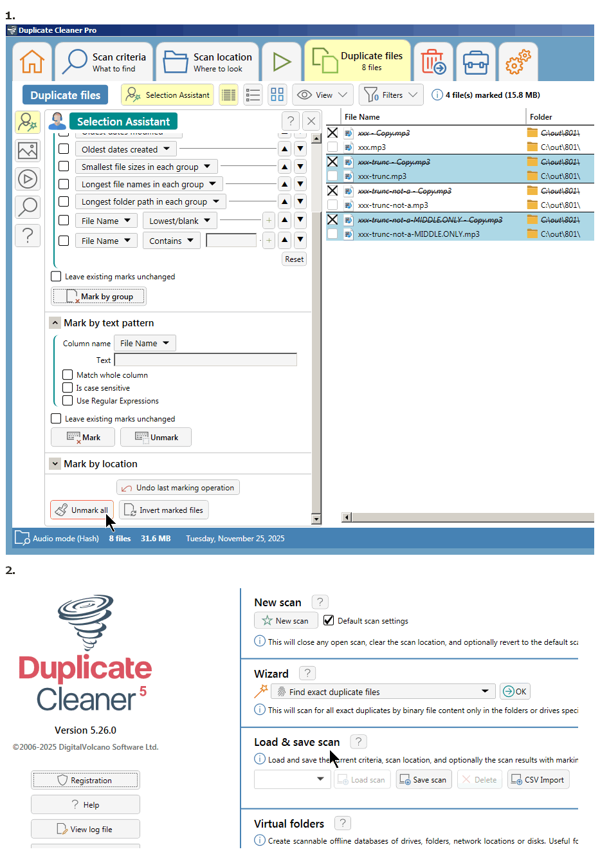The image size is (600, 854).
Task: Open the search magnifier sidebar icon
Action: [x=28, y=207]
